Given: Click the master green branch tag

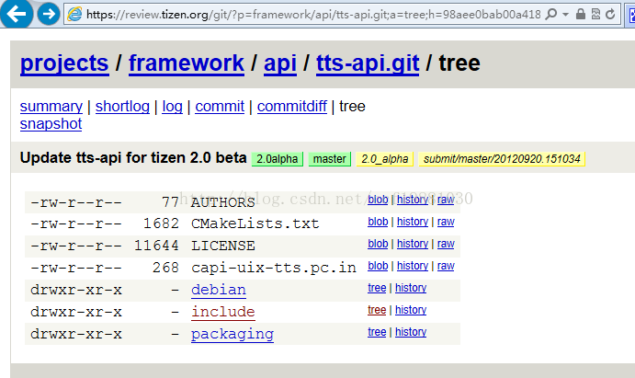Looking at the screenshot, I should coord(329,159).
